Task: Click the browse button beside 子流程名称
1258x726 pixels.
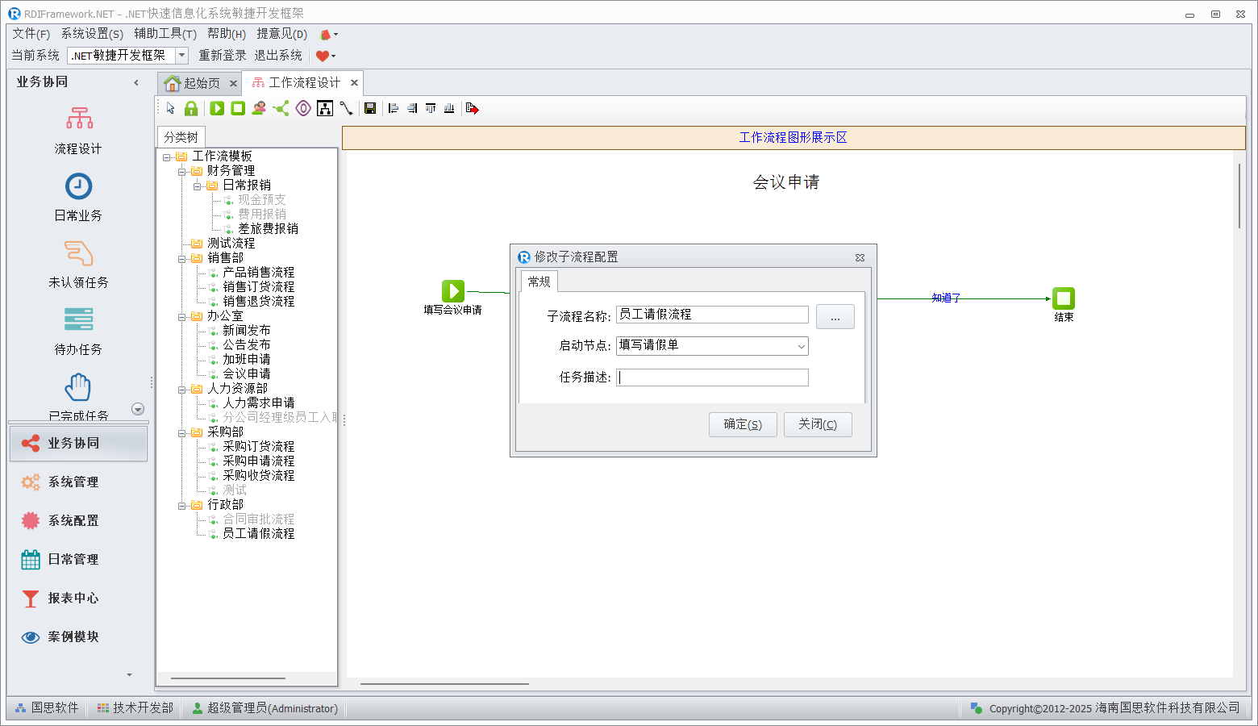Action: point(835,316)
